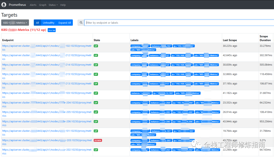Open the endpoint link for node 205
The height and width of the screenshot is (157, 274).
(x=47, y=114)
